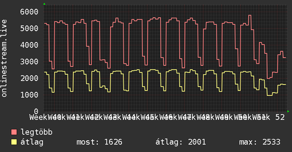Click the 52 week label on x-axis

[x=280, y=117]
